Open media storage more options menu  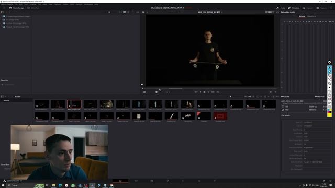[138, 12]
